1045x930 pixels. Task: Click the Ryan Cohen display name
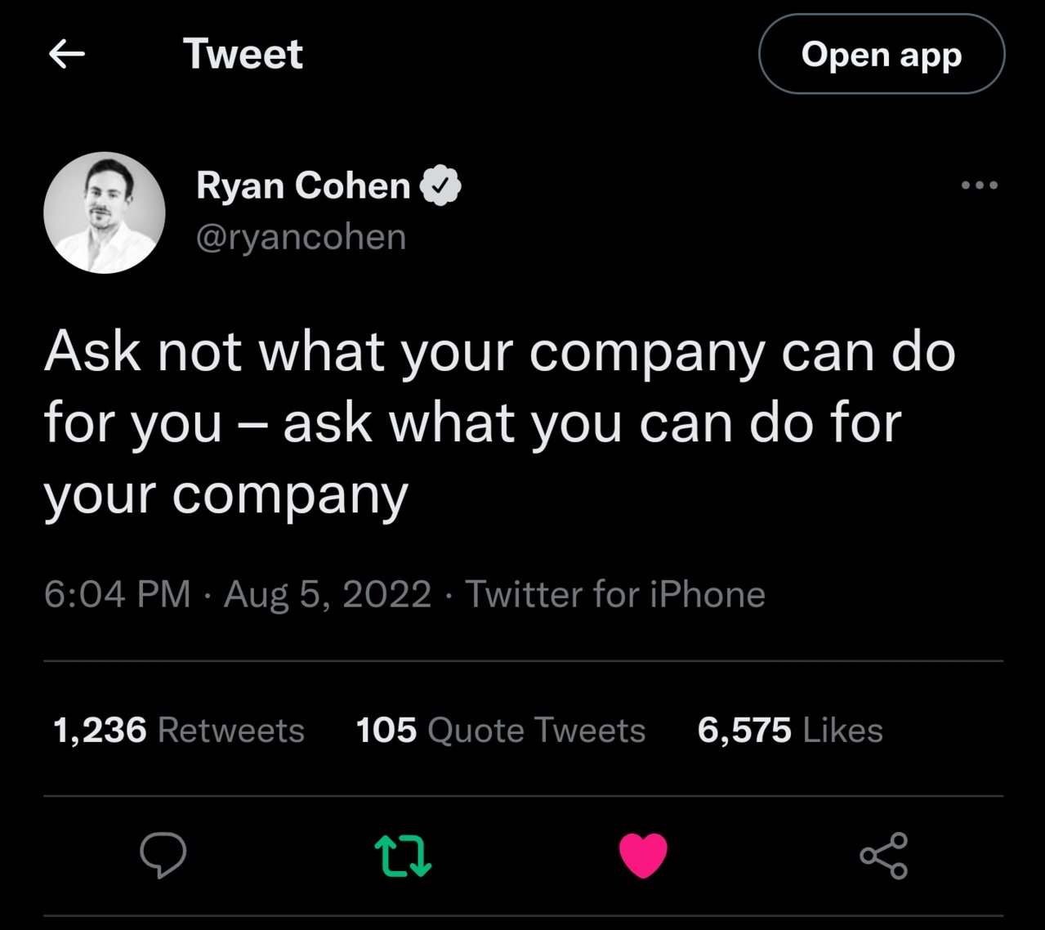(303, 186)
